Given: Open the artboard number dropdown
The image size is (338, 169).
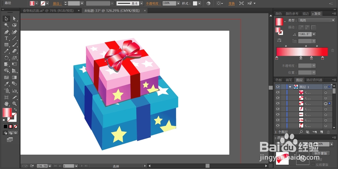Looking at the screenshot, I should tap(76, 166).
